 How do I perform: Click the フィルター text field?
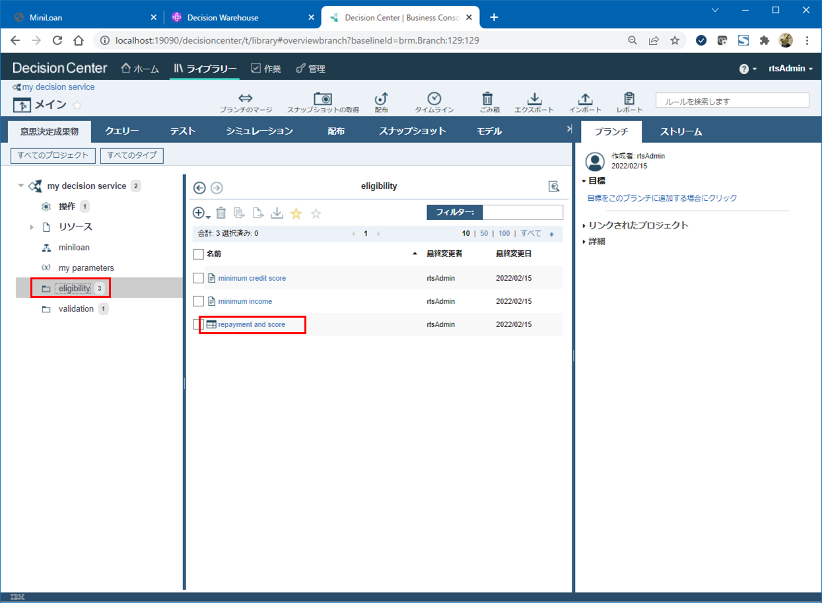tap(523, 212)
